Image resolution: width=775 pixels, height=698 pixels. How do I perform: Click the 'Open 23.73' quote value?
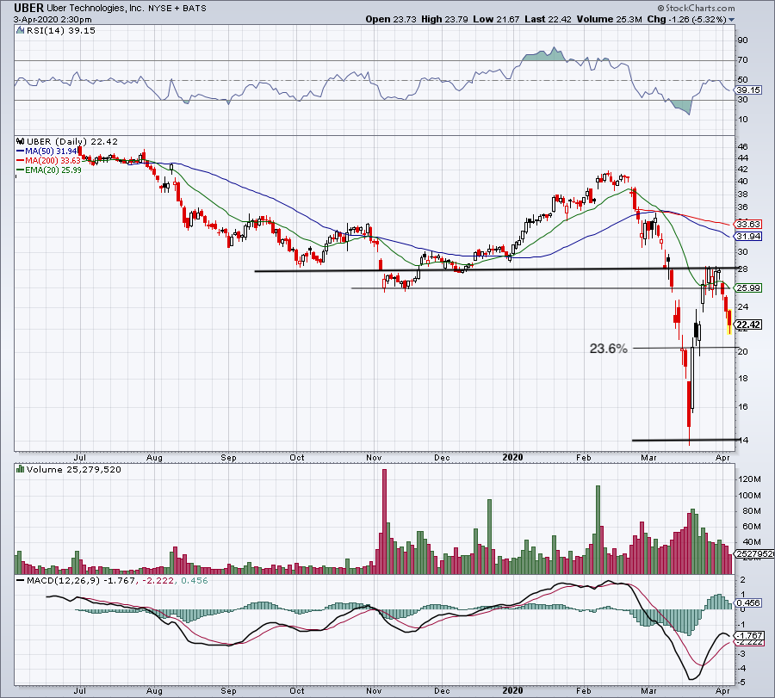pyautogui.click(x=391, y=19)
